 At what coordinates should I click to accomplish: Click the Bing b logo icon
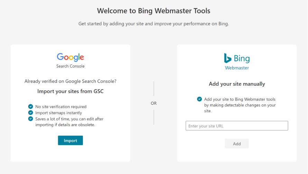point(227,58)
